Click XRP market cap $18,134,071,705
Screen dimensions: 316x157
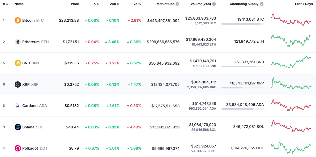coord(165,84)
